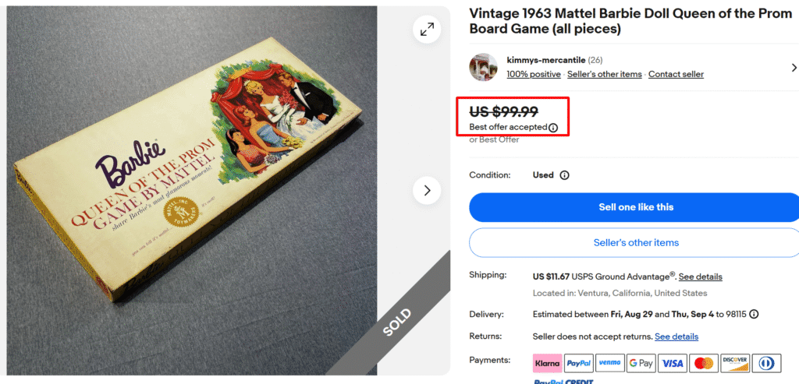
Task: Expand the product image to full screen
Action: (427, 30)
